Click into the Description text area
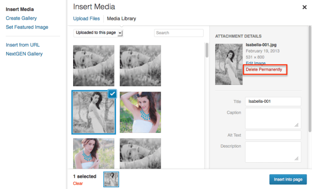 click(x=273, y=152)
